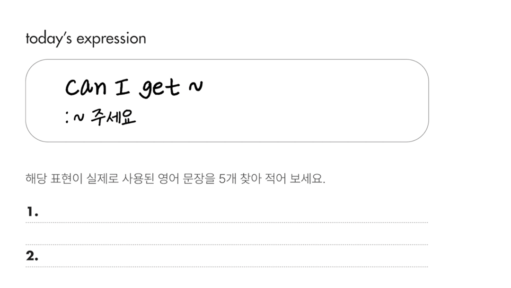This screenshot has width=511, height=288.
Task: Click the dotted line directly above "2."
Action: [227, 245]
